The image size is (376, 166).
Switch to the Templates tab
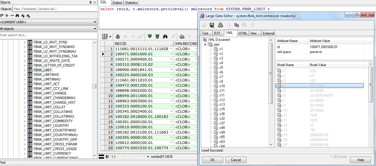(29, 9)
